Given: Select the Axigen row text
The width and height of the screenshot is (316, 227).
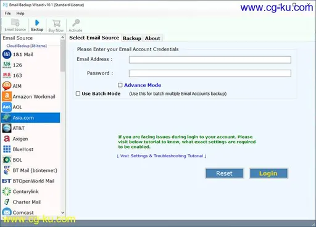Looking at the screenshot, I should pyautogui.click(x=20, y=139).
